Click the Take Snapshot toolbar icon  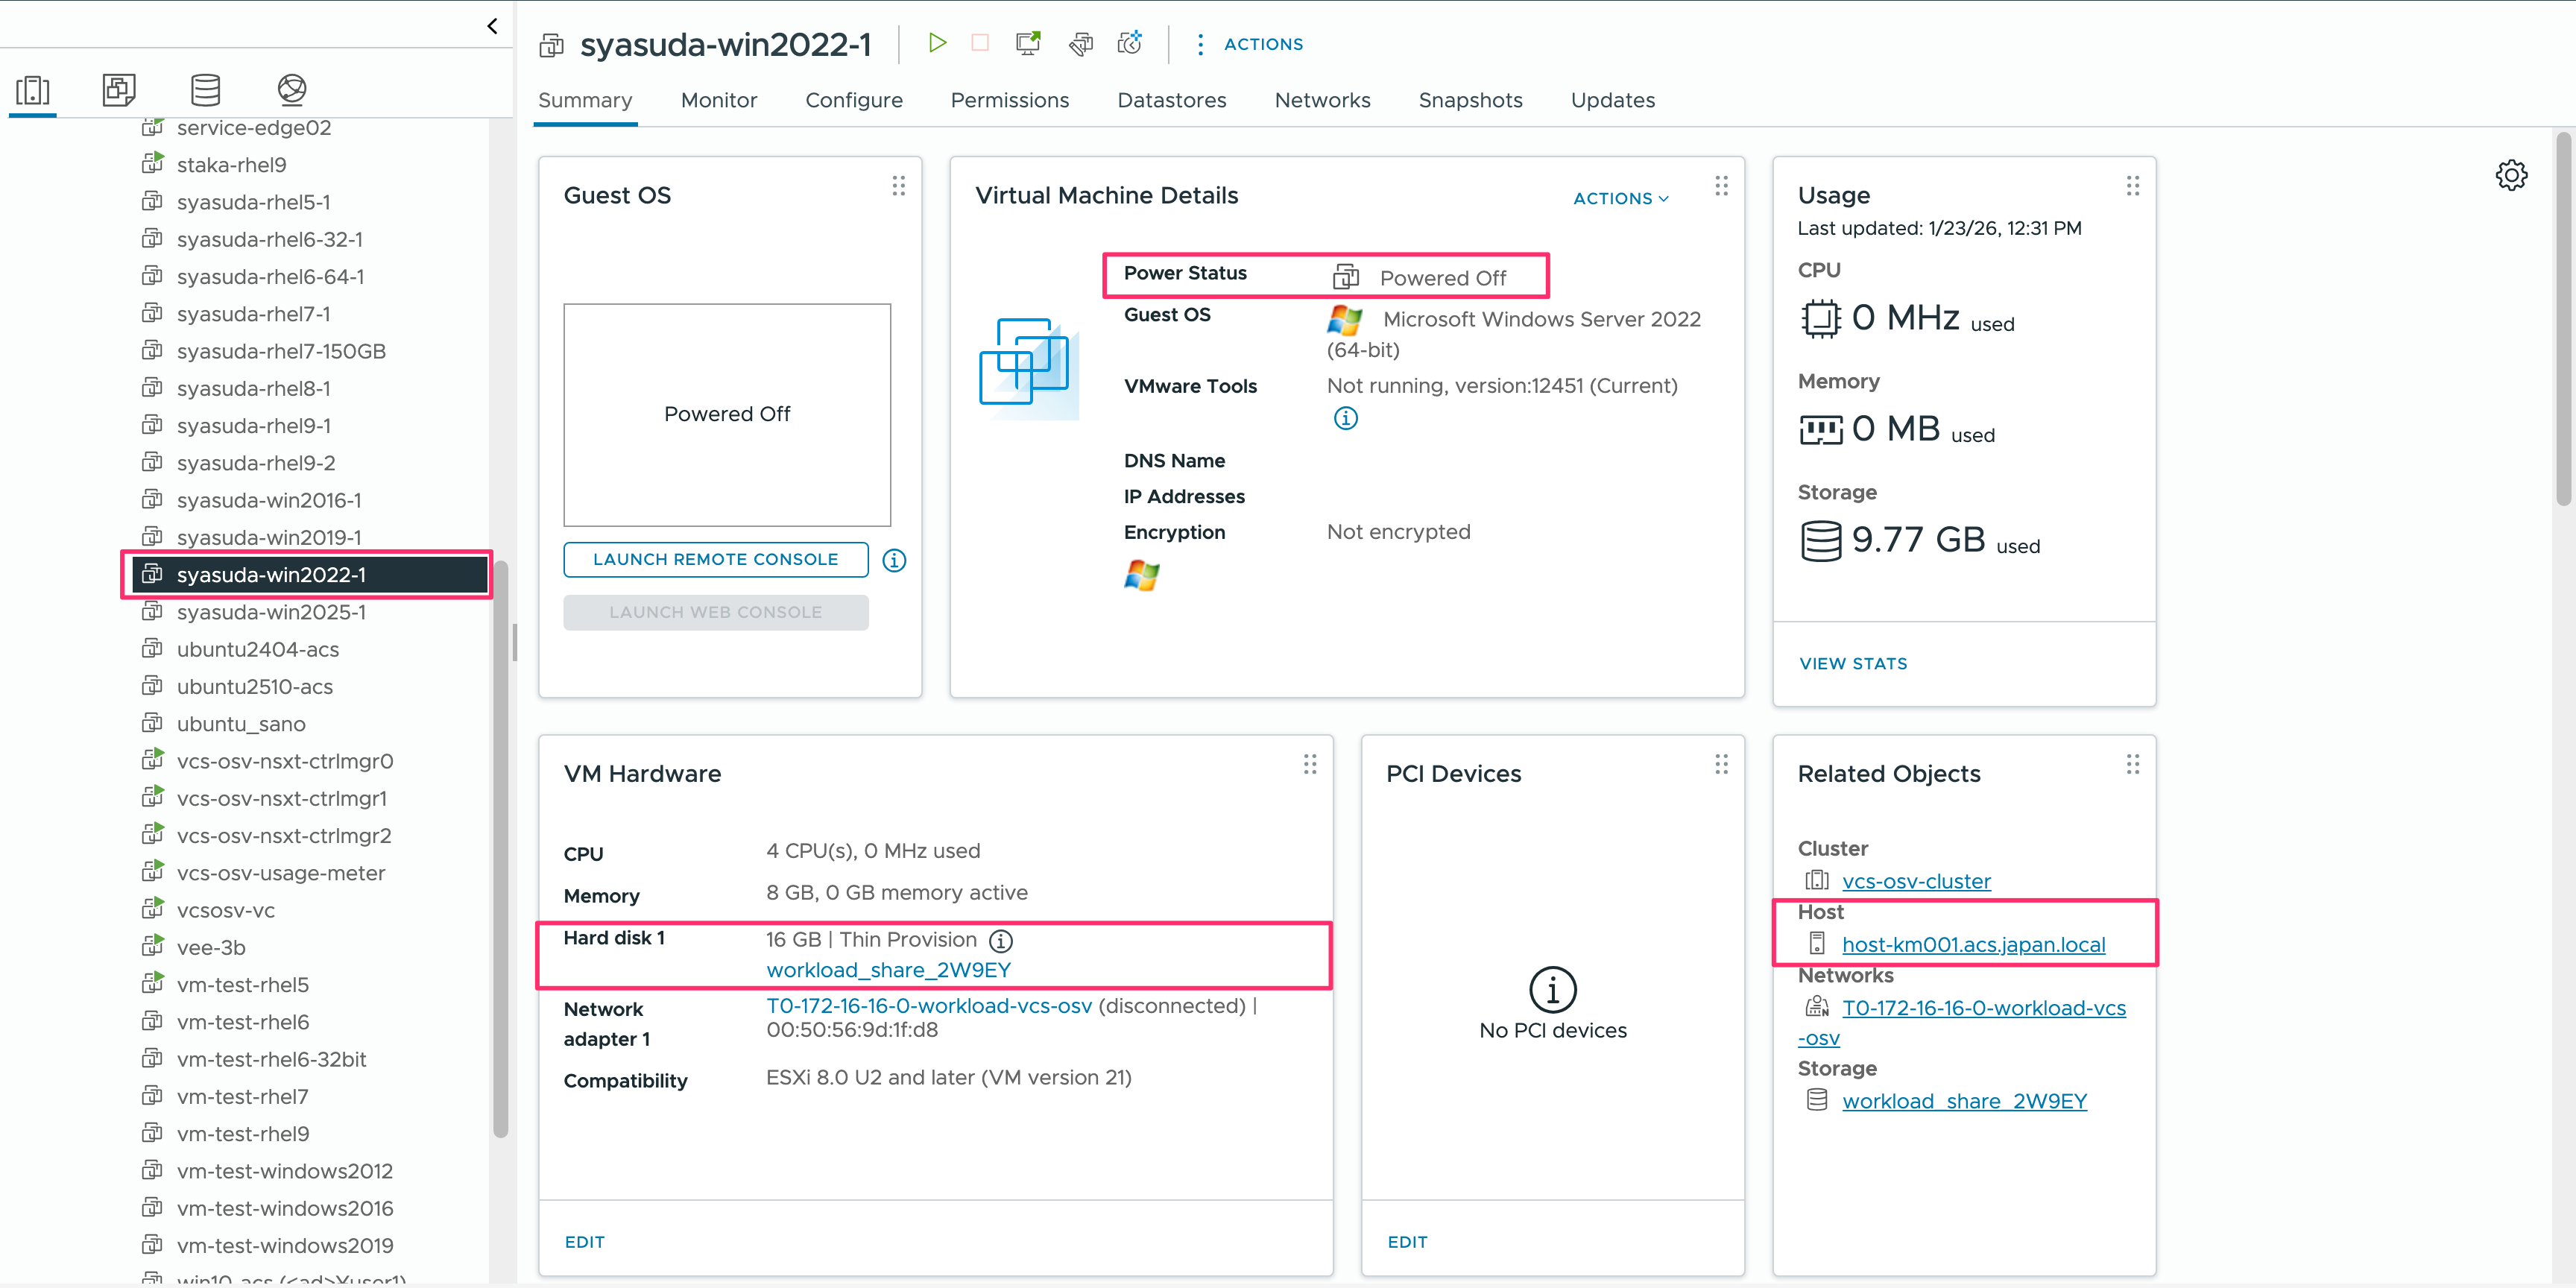click(x=1129, y=43)
